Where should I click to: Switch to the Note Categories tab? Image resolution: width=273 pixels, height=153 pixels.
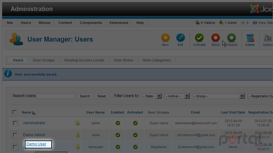tap(157, 60)
